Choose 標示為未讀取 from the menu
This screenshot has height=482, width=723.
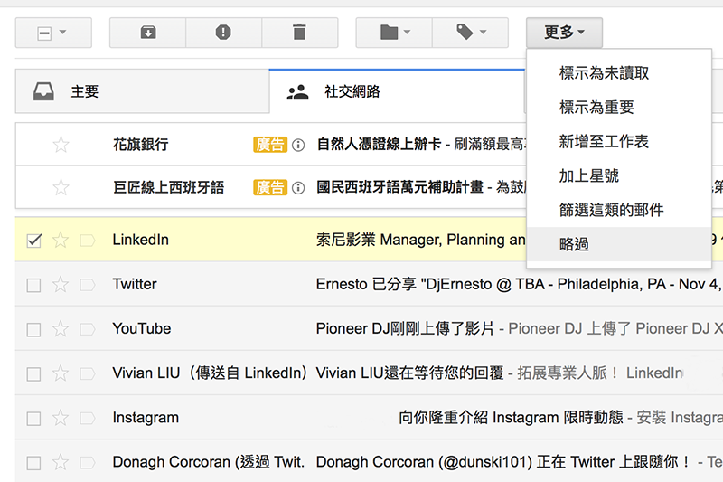[604, 73]
